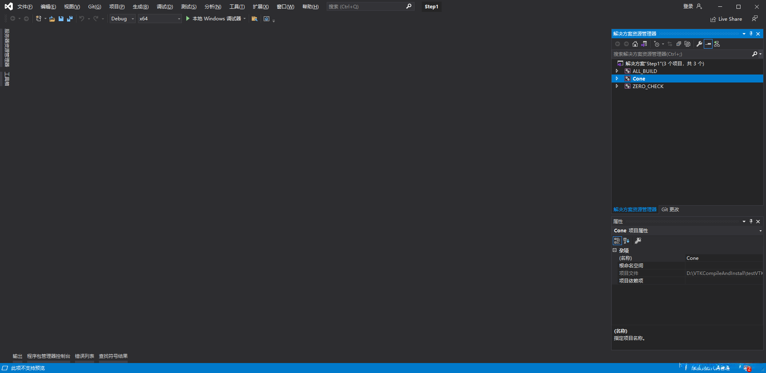
Task: Open the debugger target dropdown arrow
Action: [245, 19]
